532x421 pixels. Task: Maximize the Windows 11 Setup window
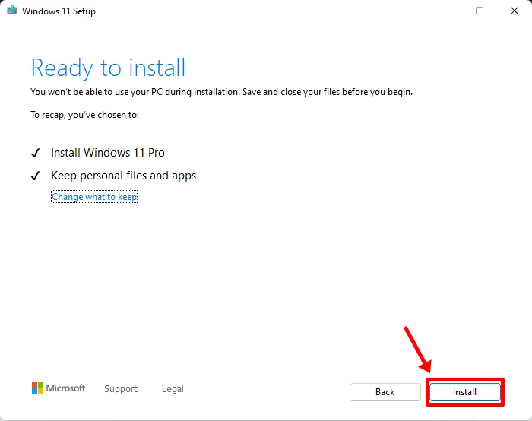[x=480, y=11]
